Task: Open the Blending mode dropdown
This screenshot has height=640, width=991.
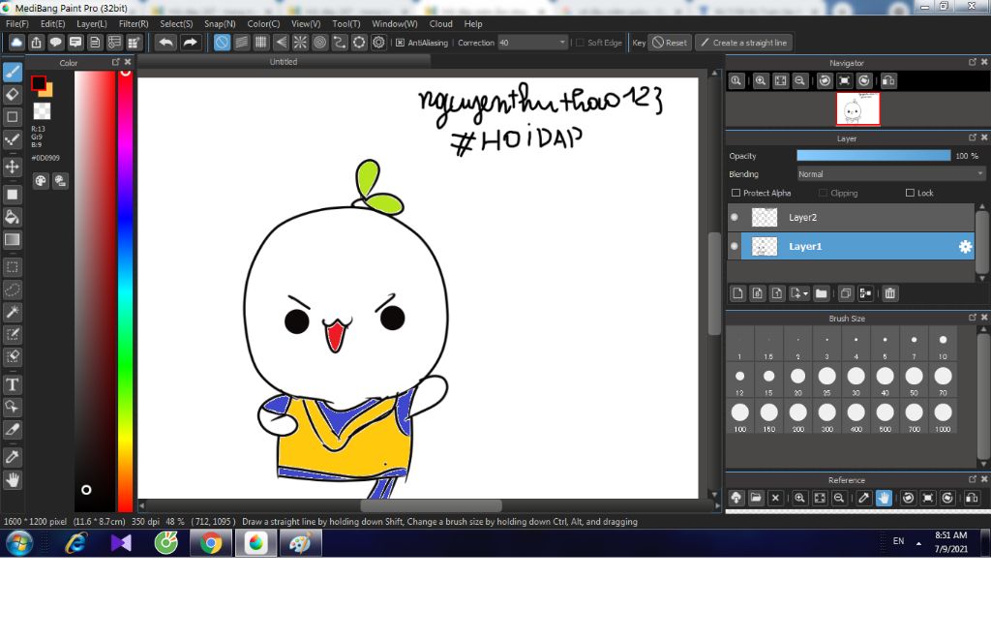Action: pyautogui.click(x=890, y=174)
